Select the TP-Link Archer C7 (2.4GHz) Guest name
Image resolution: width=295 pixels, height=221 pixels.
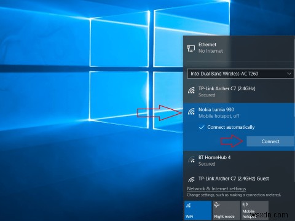tap(234, 179)
